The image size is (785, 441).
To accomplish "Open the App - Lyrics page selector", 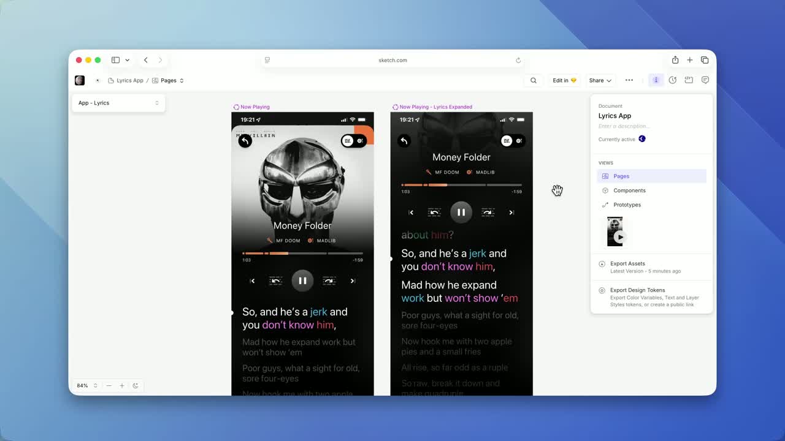I will point(118,103).
